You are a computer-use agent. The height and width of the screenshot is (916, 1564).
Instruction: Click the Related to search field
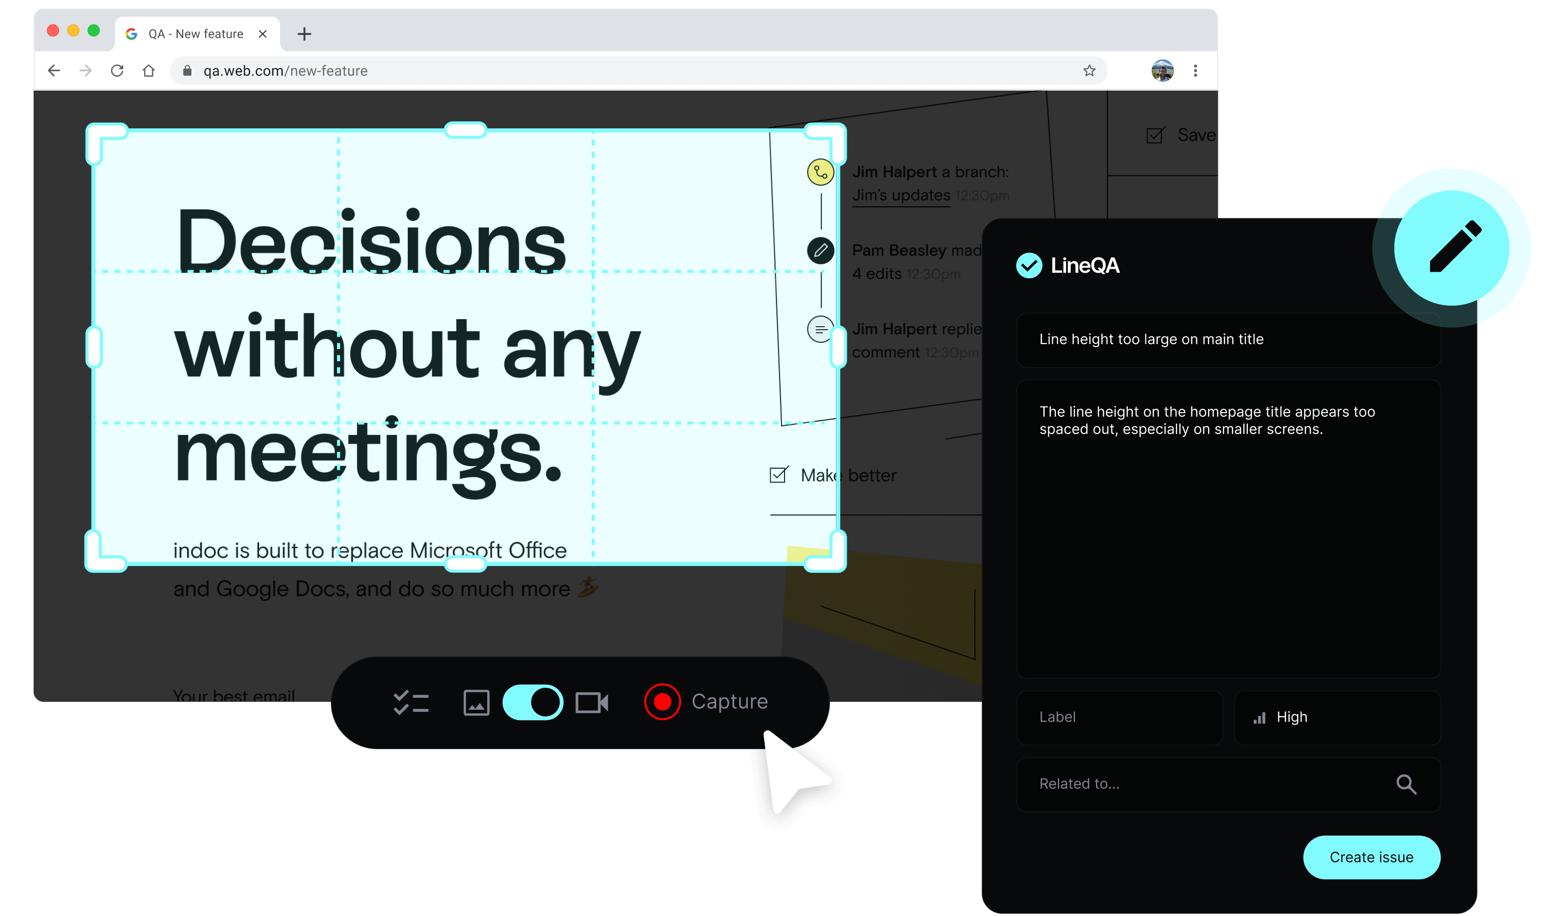[x=1228, y=785]
